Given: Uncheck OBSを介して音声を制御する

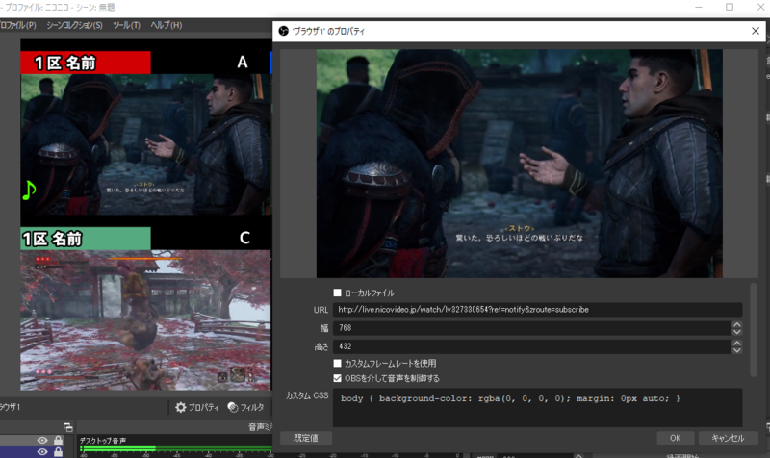Looking at the screenshot, I should [x=337, y=378].
